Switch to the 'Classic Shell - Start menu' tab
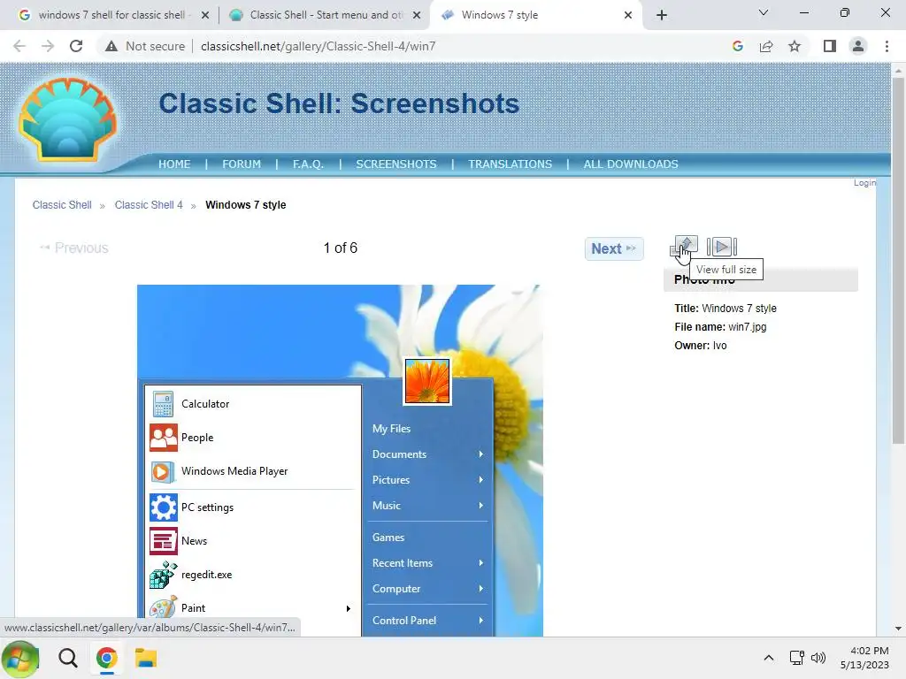 coord(326,15)
